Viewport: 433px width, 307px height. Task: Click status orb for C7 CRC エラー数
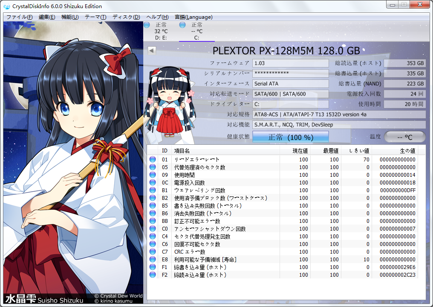(x=153, y=252)
